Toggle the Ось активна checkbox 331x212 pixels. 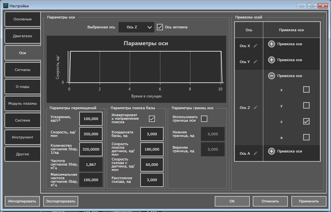[x=160, y=27]
